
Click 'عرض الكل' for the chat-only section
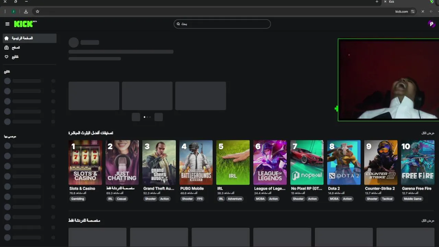[x=428, y=221]
